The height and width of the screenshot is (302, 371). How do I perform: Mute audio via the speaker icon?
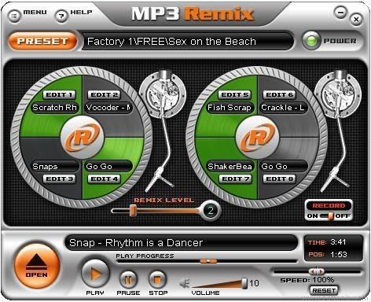click(x=185, y=283)
